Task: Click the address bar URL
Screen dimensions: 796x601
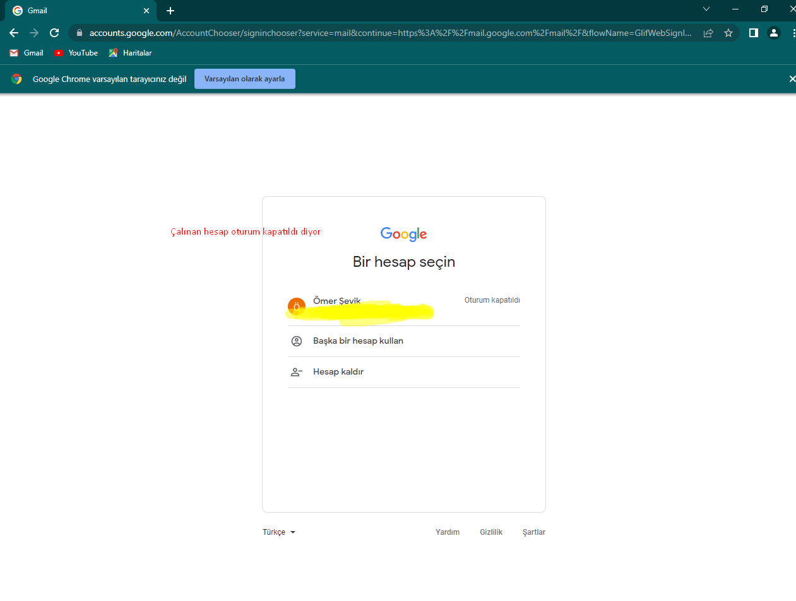Action: [390, 33]
